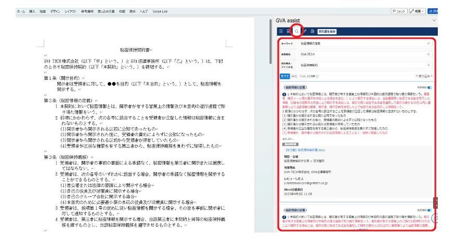
Task: Click the second （秘密情報の定義） result heading
Action: coord(295,210)
